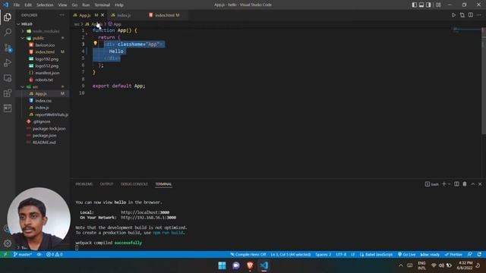Open the Run and Debug view
The image size is (486, 273).
[x=8, y=63]
